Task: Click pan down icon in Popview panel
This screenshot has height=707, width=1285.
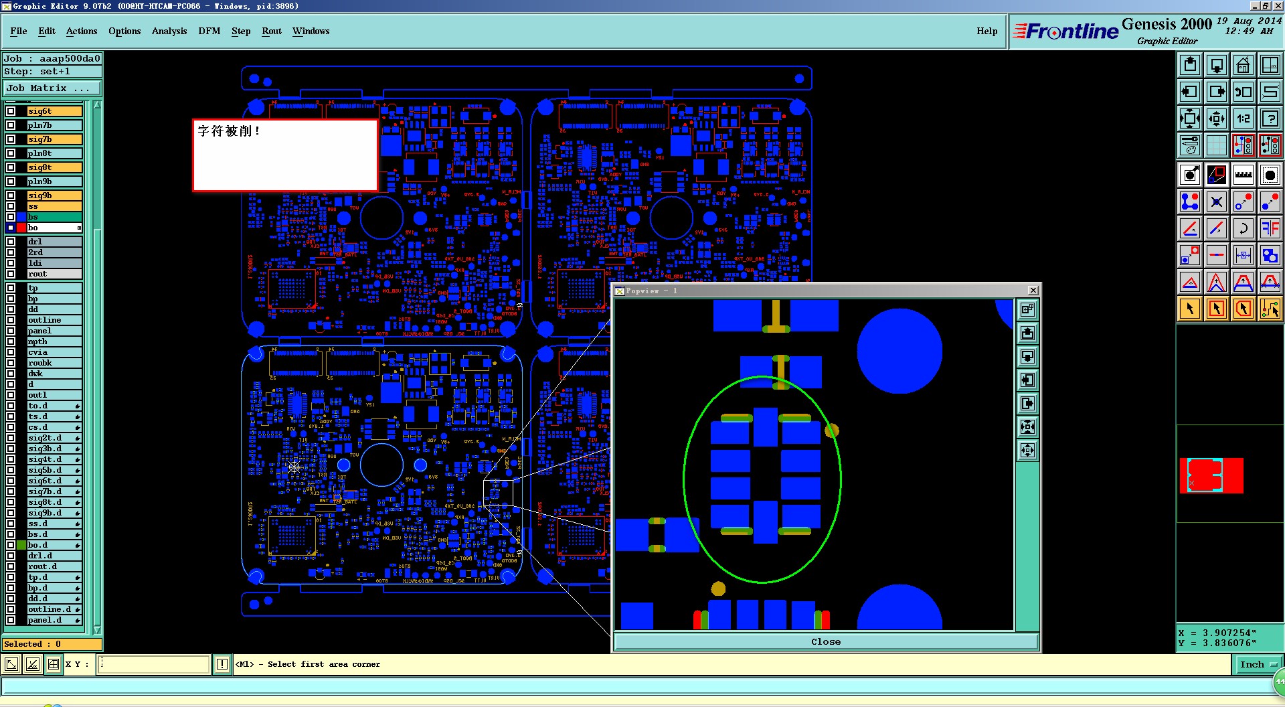Action: (x=1027, y=357)
